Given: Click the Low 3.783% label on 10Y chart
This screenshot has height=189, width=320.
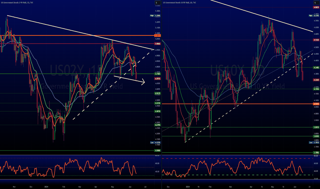Looking at the screenshot, I should (314, 143).
